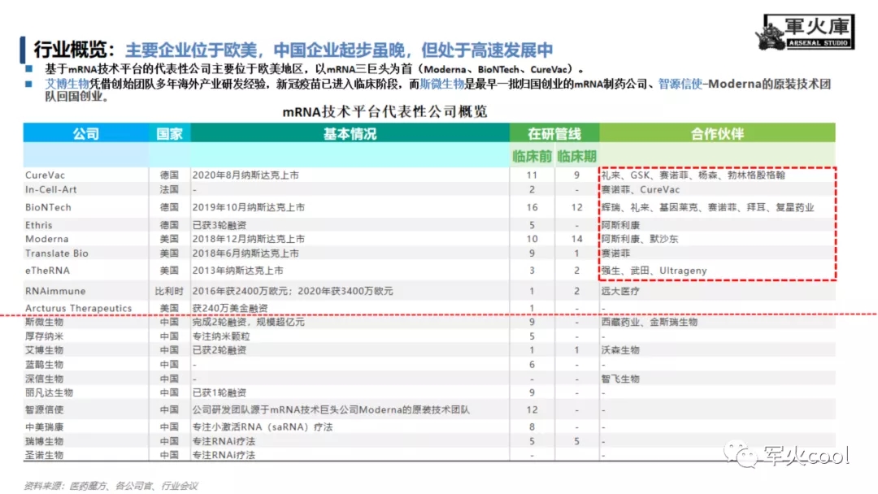
Task: Click the 智源信使 description mentioning Moderna原装技术团队
Action: (x=331, y=410)
